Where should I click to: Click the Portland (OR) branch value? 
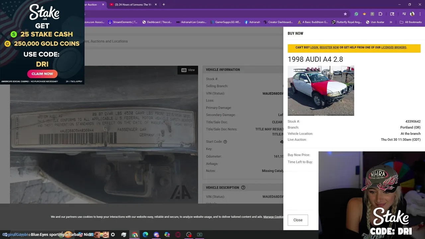pyautogui.click(x=410, y=127)
